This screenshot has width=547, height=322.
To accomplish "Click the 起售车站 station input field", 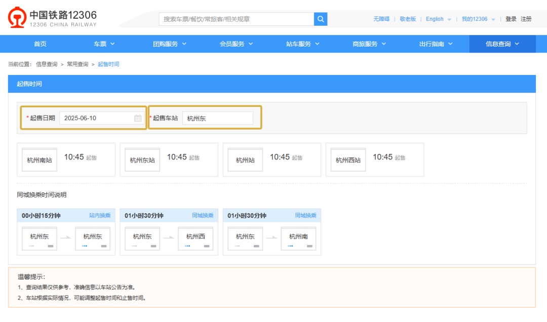I will click(x=217, y=118).
